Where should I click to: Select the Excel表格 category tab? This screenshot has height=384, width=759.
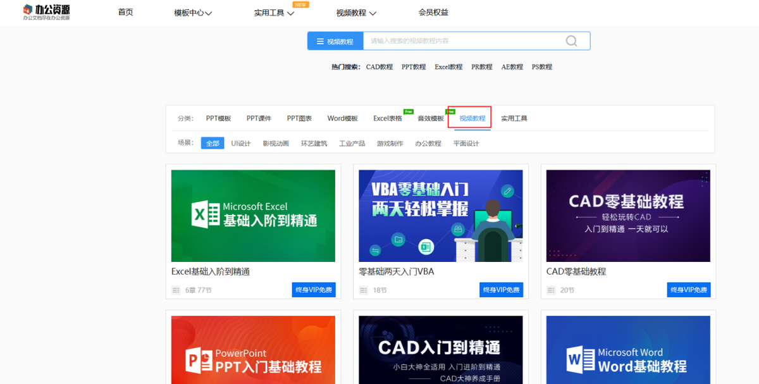pyautogui.click(x=387, y=118)
